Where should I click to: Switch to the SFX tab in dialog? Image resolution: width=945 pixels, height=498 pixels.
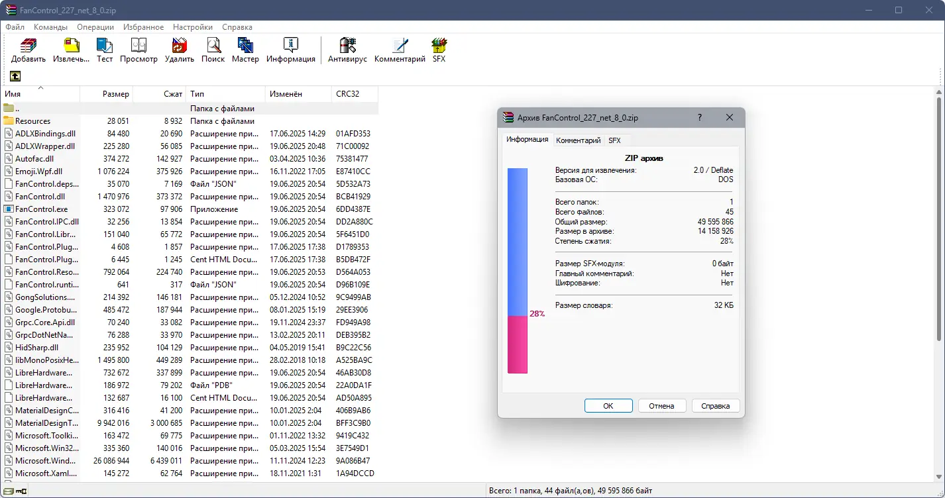pyautogui.click(x=615, y=140)
